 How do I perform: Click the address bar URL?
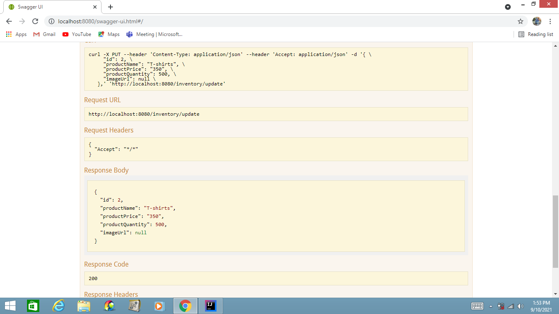click(100, 21)
